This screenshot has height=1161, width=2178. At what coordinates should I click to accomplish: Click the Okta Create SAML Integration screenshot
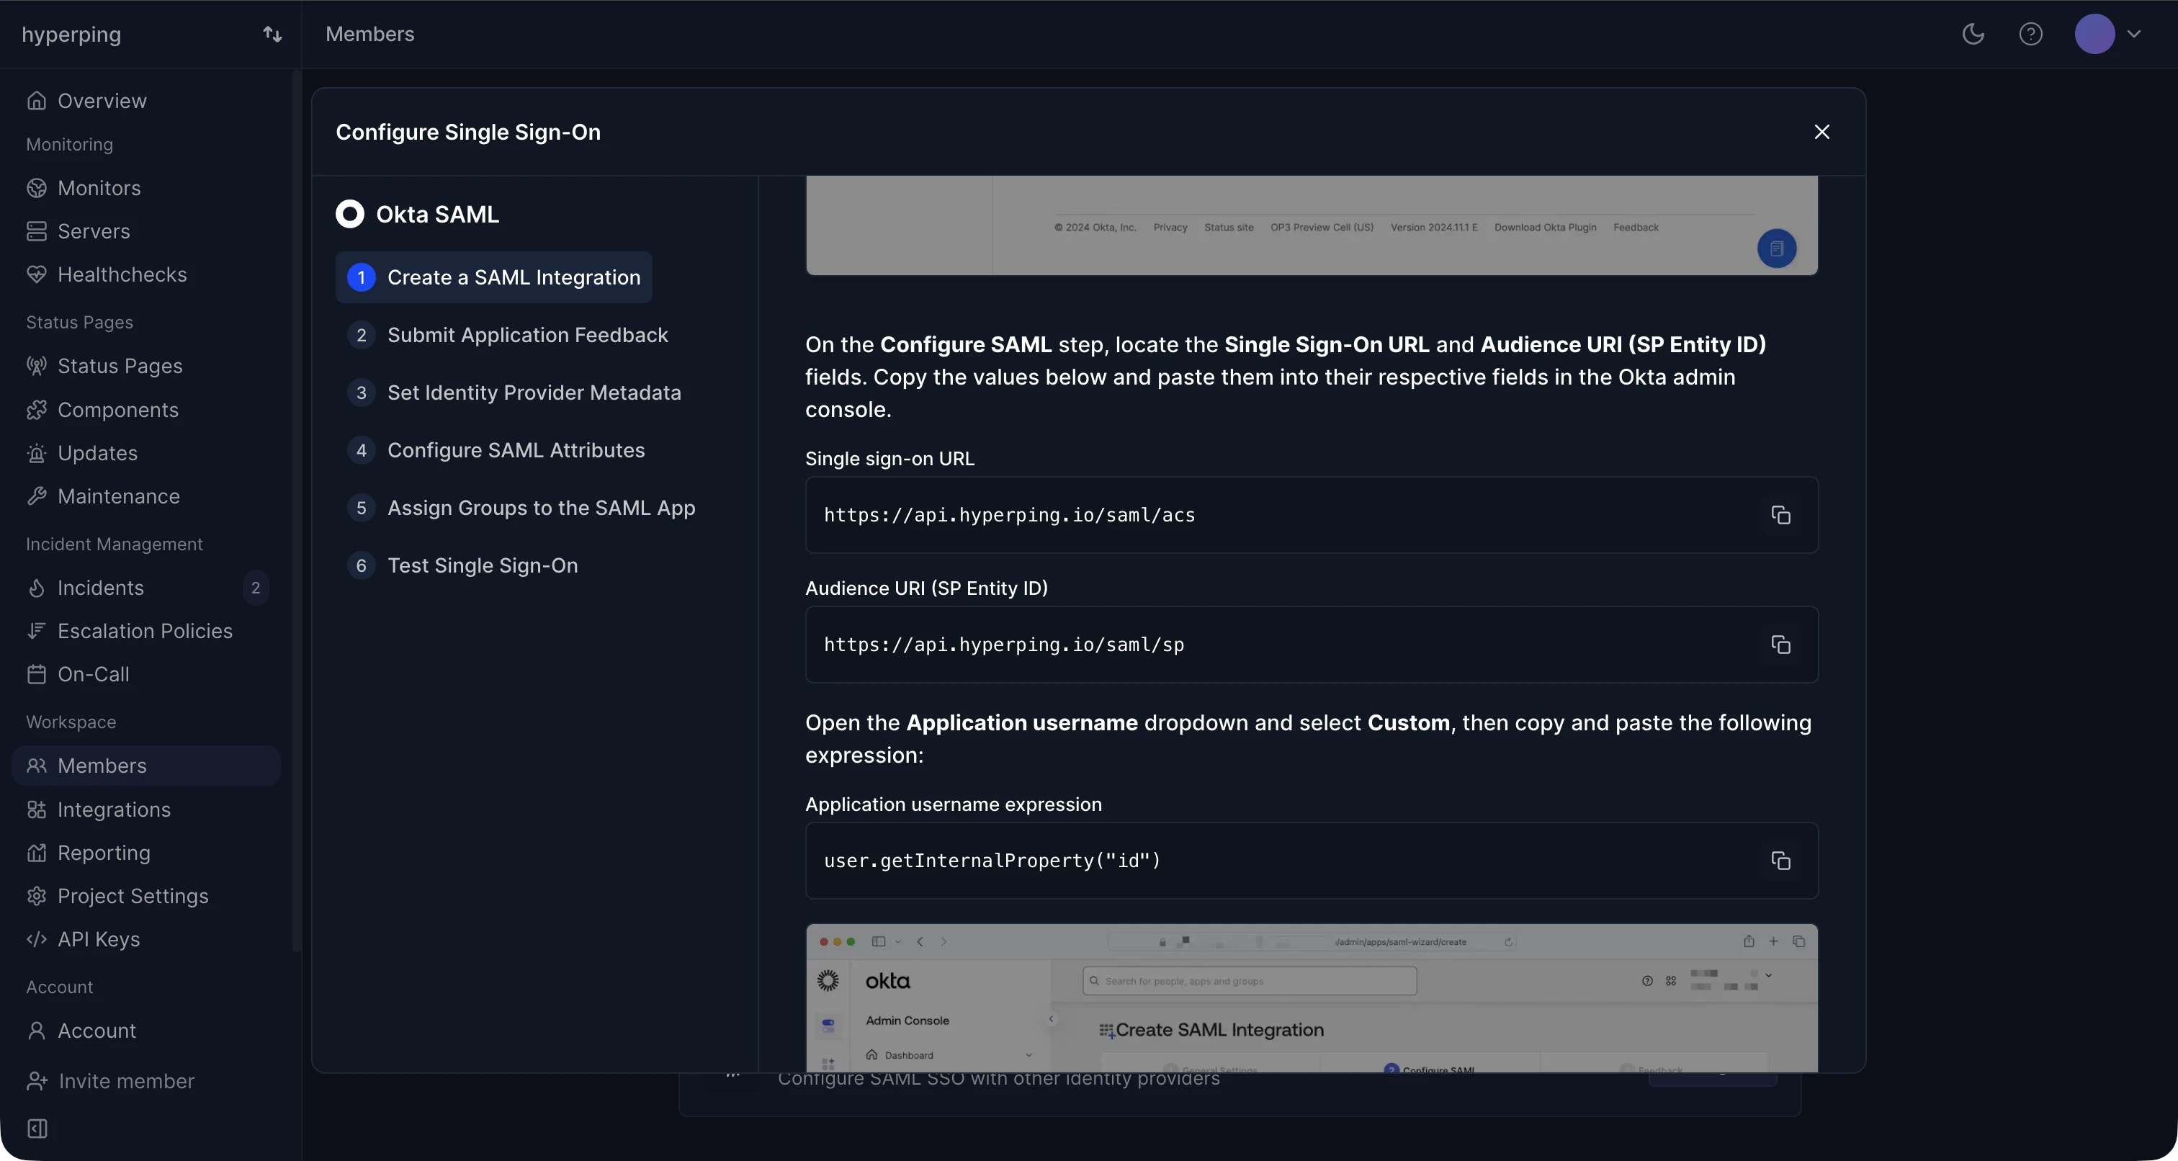(1312, 998)
